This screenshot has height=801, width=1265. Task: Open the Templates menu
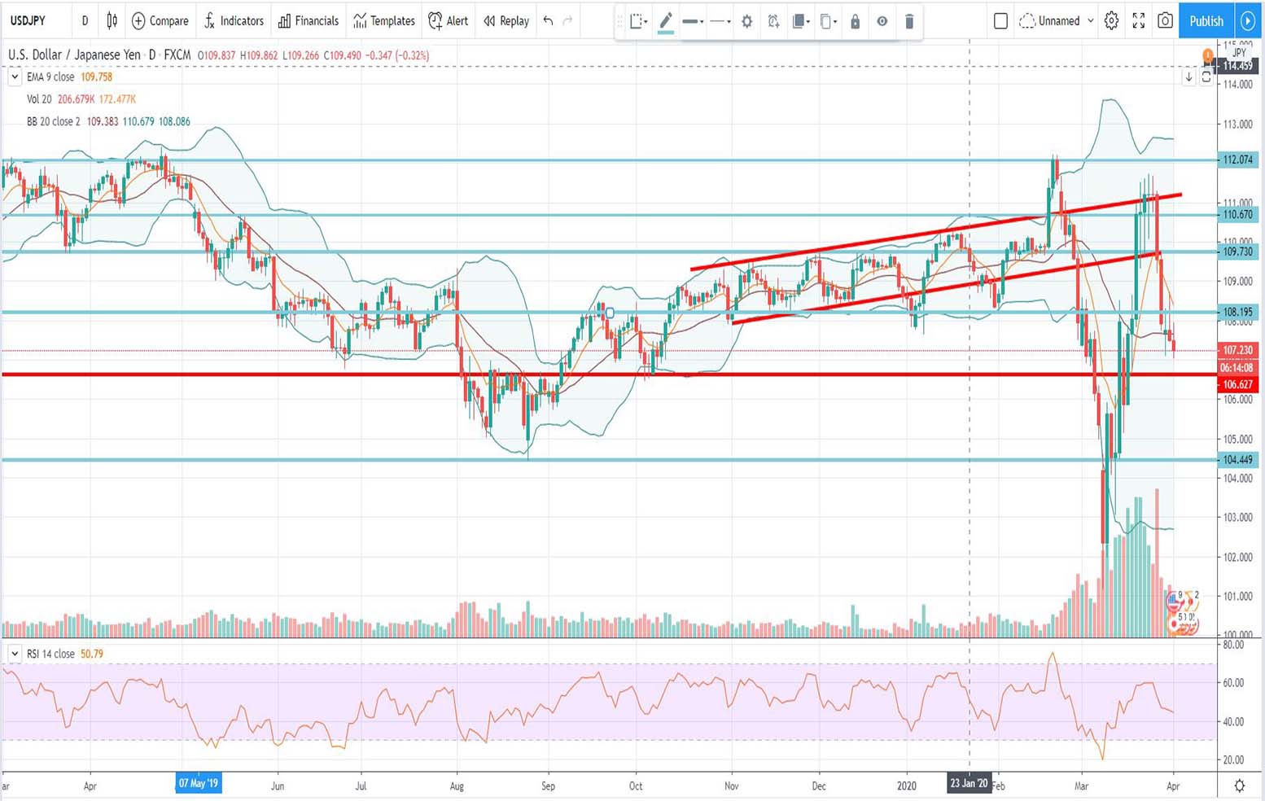pos(383,21)
